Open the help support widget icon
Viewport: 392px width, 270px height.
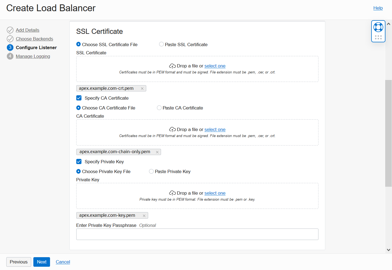pyautogui.click(x=378, y=27)
